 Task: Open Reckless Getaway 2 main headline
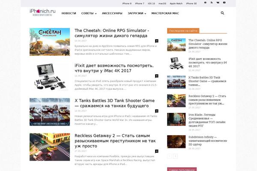click(115, 141)
